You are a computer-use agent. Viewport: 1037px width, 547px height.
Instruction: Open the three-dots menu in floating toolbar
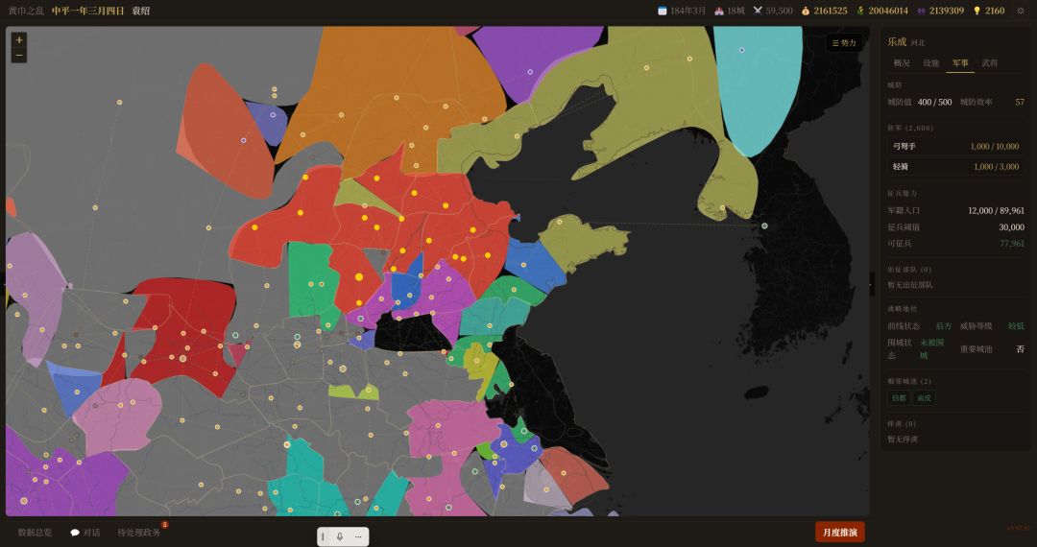click(358, 536)
